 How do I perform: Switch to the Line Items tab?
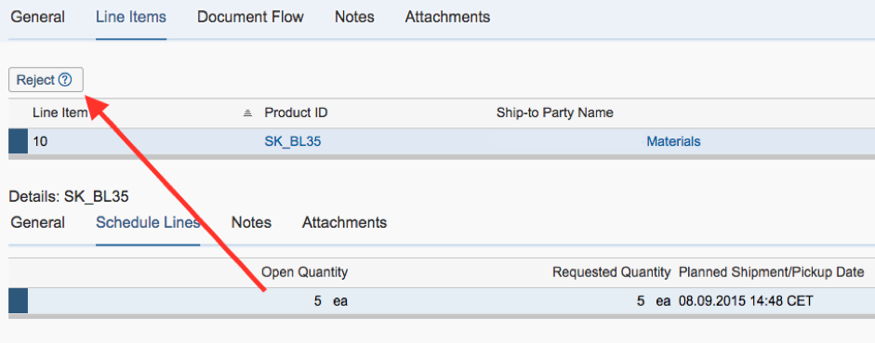pos(131,17)
